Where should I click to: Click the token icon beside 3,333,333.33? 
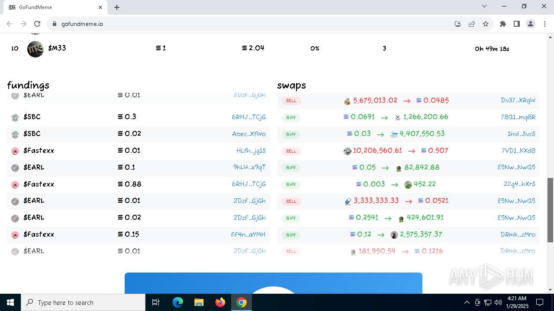348,201
